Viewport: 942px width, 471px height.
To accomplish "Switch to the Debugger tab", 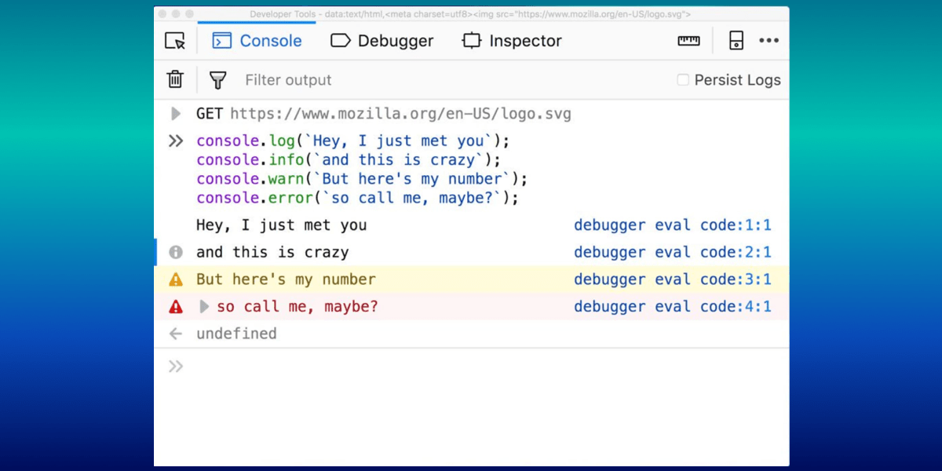I will point(382,40).
